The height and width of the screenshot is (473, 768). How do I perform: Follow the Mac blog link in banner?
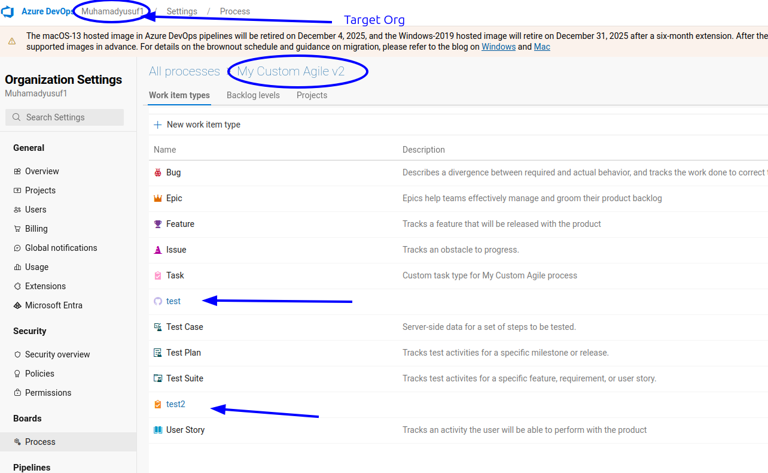[542, 47]
